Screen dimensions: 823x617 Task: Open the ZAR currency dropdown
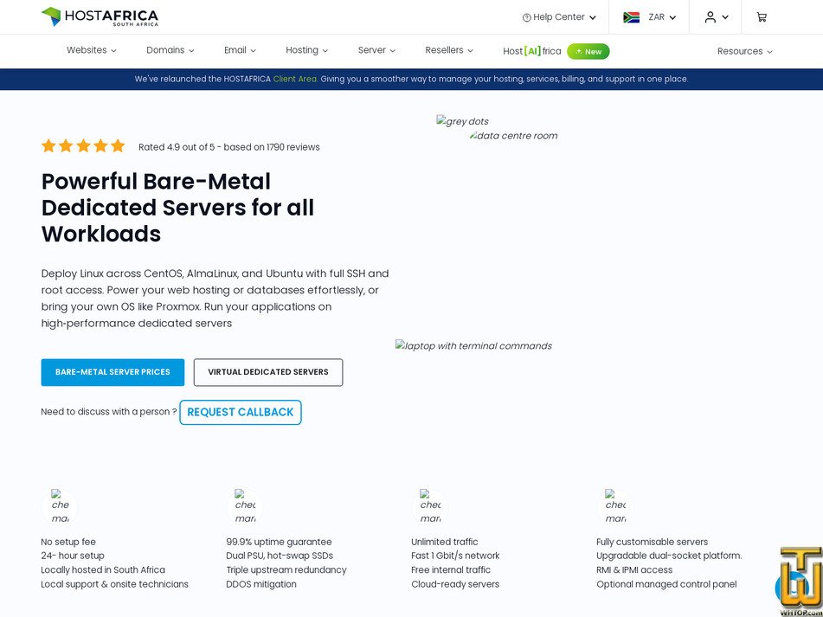pos(662,17)
